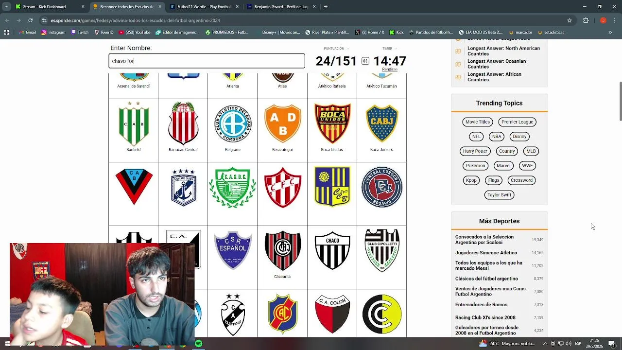Open the tab search dropdown arrow

(x=6, y=7)
